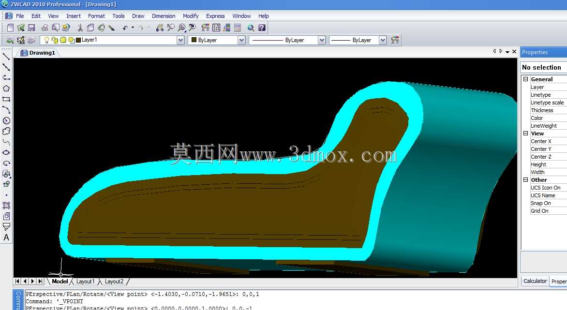
Task: Click the Zoom window icon
Action: (x=181, y=28)
